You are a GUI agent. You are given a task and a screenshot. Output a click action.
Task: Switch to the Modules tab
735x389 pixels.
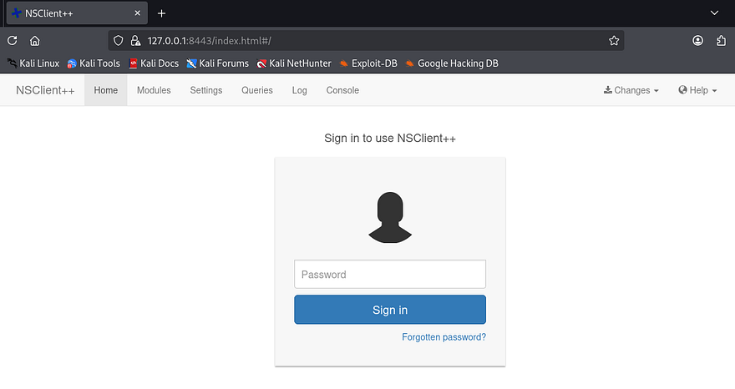coord(154,90)
